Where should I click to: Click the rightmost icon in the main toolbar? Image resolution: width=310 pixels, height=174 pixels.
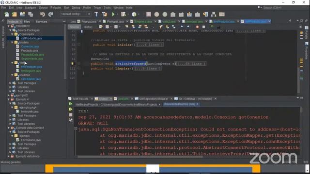pos(222,14)
